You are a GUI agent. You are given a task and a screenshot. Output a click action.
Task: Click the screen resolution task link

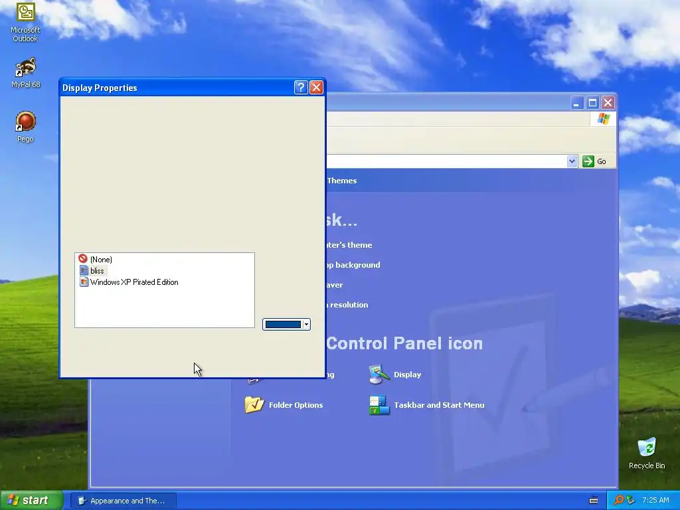click(x=347, y=305)
